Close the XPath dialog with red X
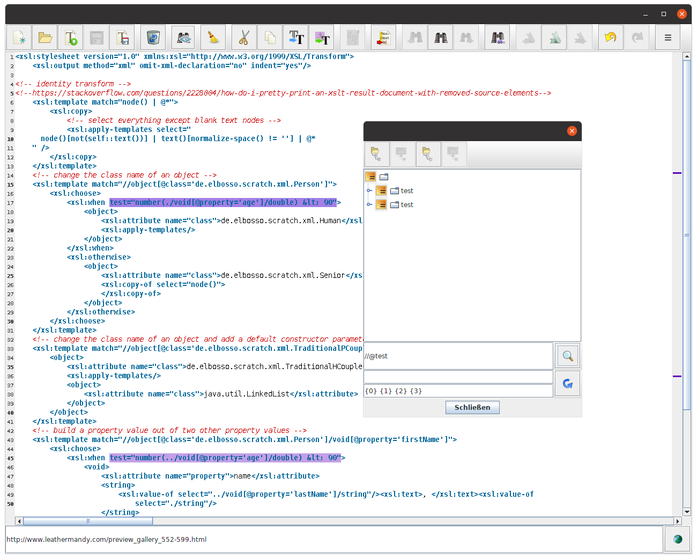This screenshot has height=559, width=697. point(572,131)
